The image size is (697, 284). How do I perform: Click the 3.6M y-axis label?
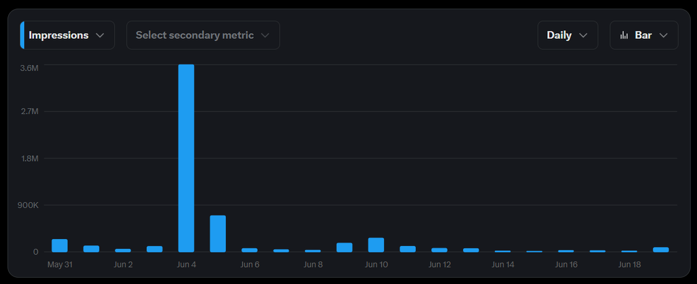point(29,68)
